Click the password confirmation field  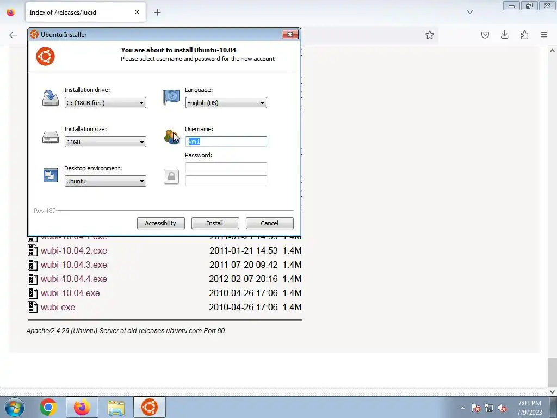[x=226, y=181]
